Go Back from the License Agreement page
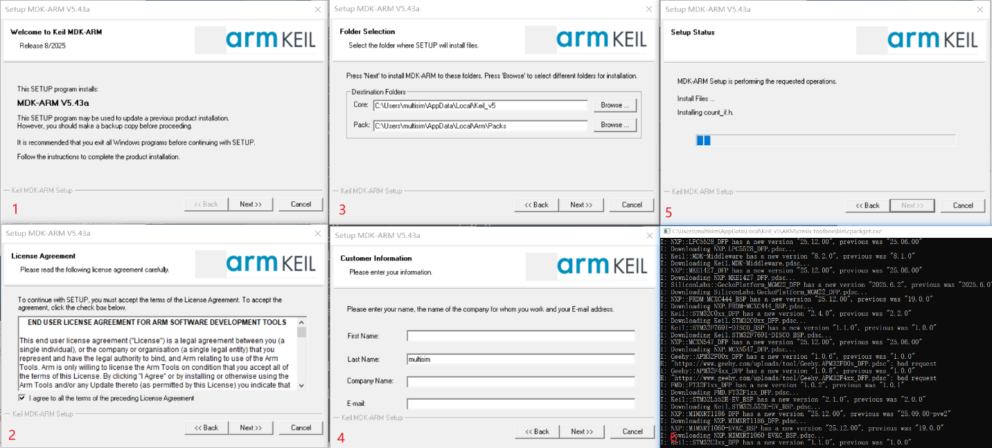Screen dimensions: 992x448 point(206,428)
